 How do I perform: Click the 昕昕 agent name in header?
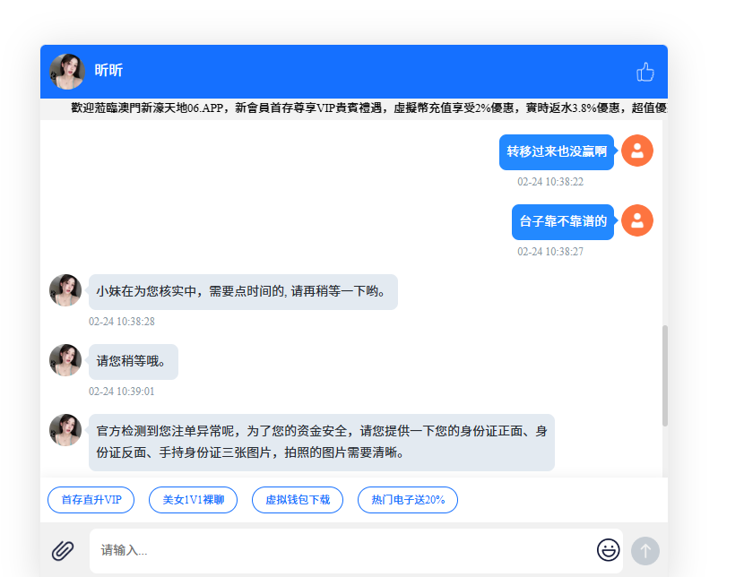(109, 71)
